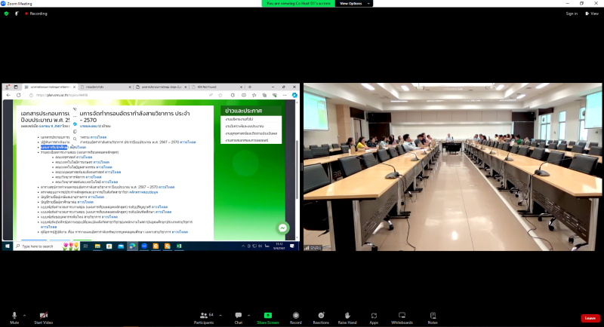604x327 pixels.
Task: Mute the microphone in Zoom toolbar
Action: (x=14, y=315)
